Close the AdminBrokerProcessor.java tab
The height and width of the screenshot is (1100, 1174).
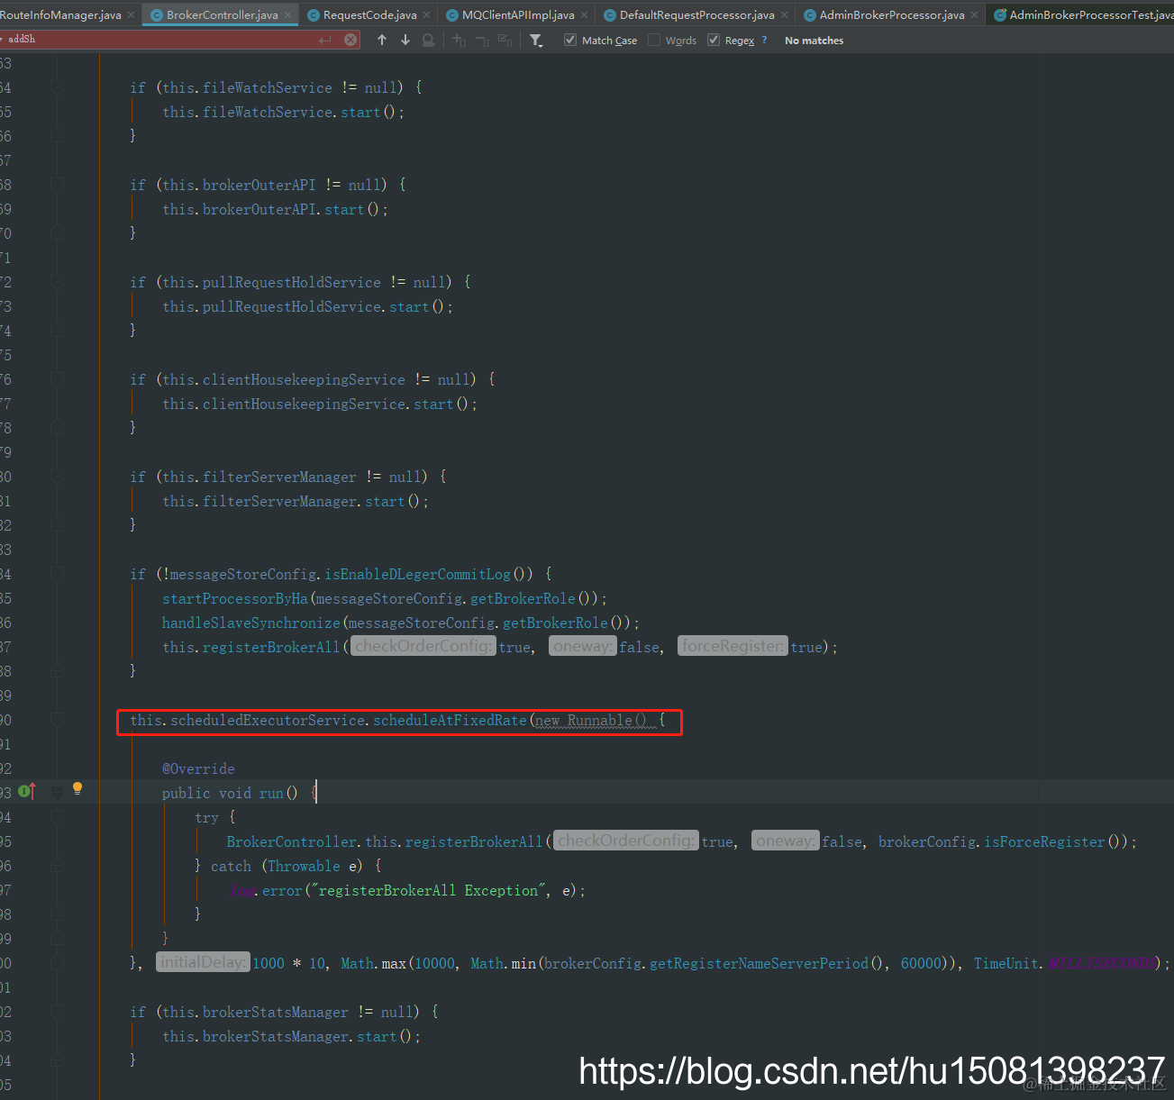pos(975,14)
